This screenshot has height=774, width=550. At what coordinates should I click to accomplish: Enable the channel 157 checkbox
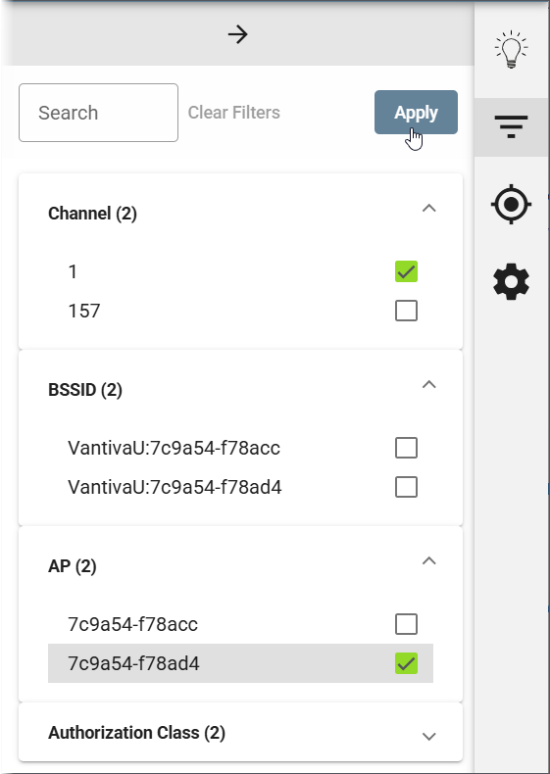(x=406, y=311)
